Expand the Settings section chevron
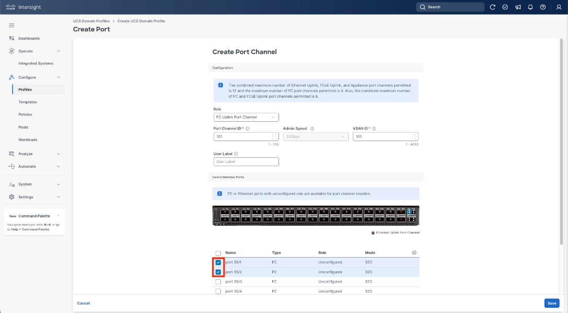The image size is (568, 313). click(58, 197)
